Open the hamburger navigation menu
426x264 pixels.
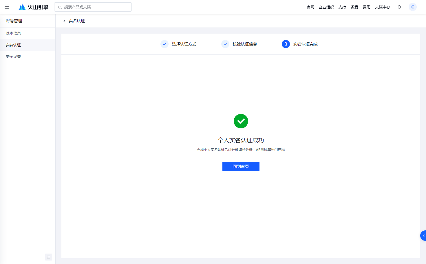tap(7, 7)
